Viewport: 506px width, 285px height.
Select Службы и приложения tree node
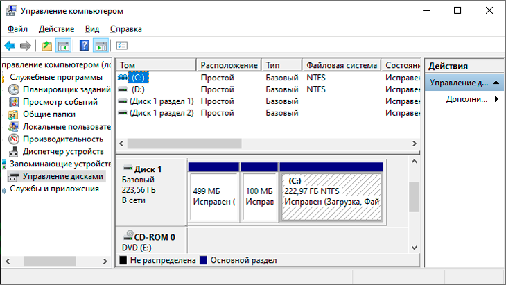[x=54, y=189]
